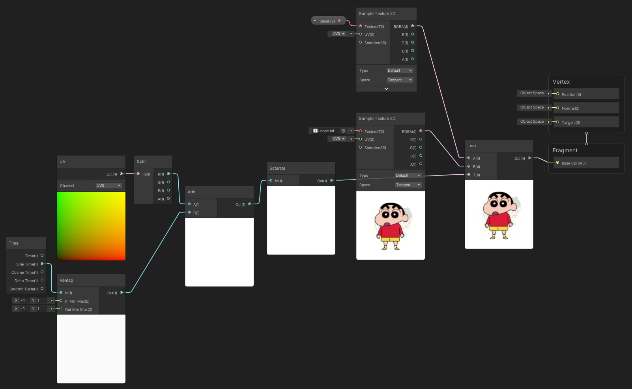Screen dimensions: 632x389
Task: Click the Lerp node Out(4) output port
Action: click(529, 158)
